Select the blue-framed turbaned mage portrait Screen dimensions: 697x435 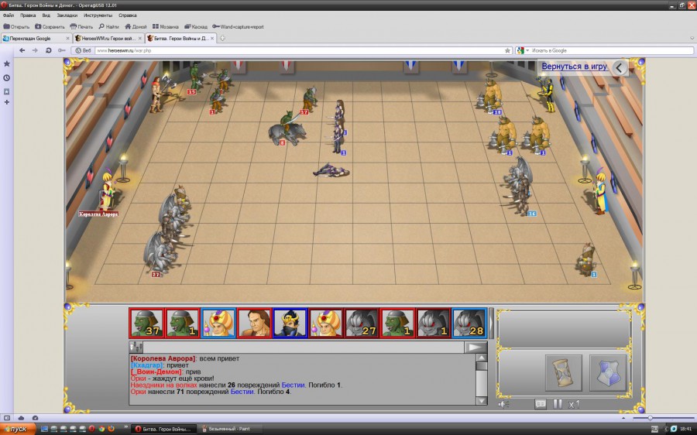(218, 323)
